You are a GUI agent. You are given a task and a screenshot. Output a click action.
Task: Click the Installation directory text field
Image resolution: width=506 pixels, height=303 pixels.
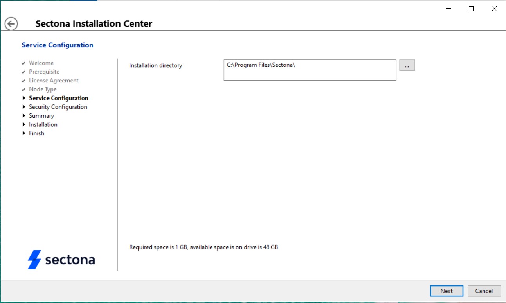[310, 70]
